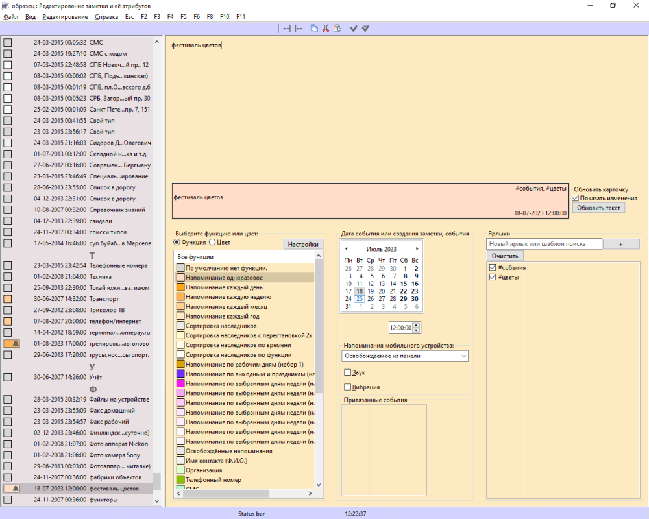Click the Настройки button

pos(302,244)
